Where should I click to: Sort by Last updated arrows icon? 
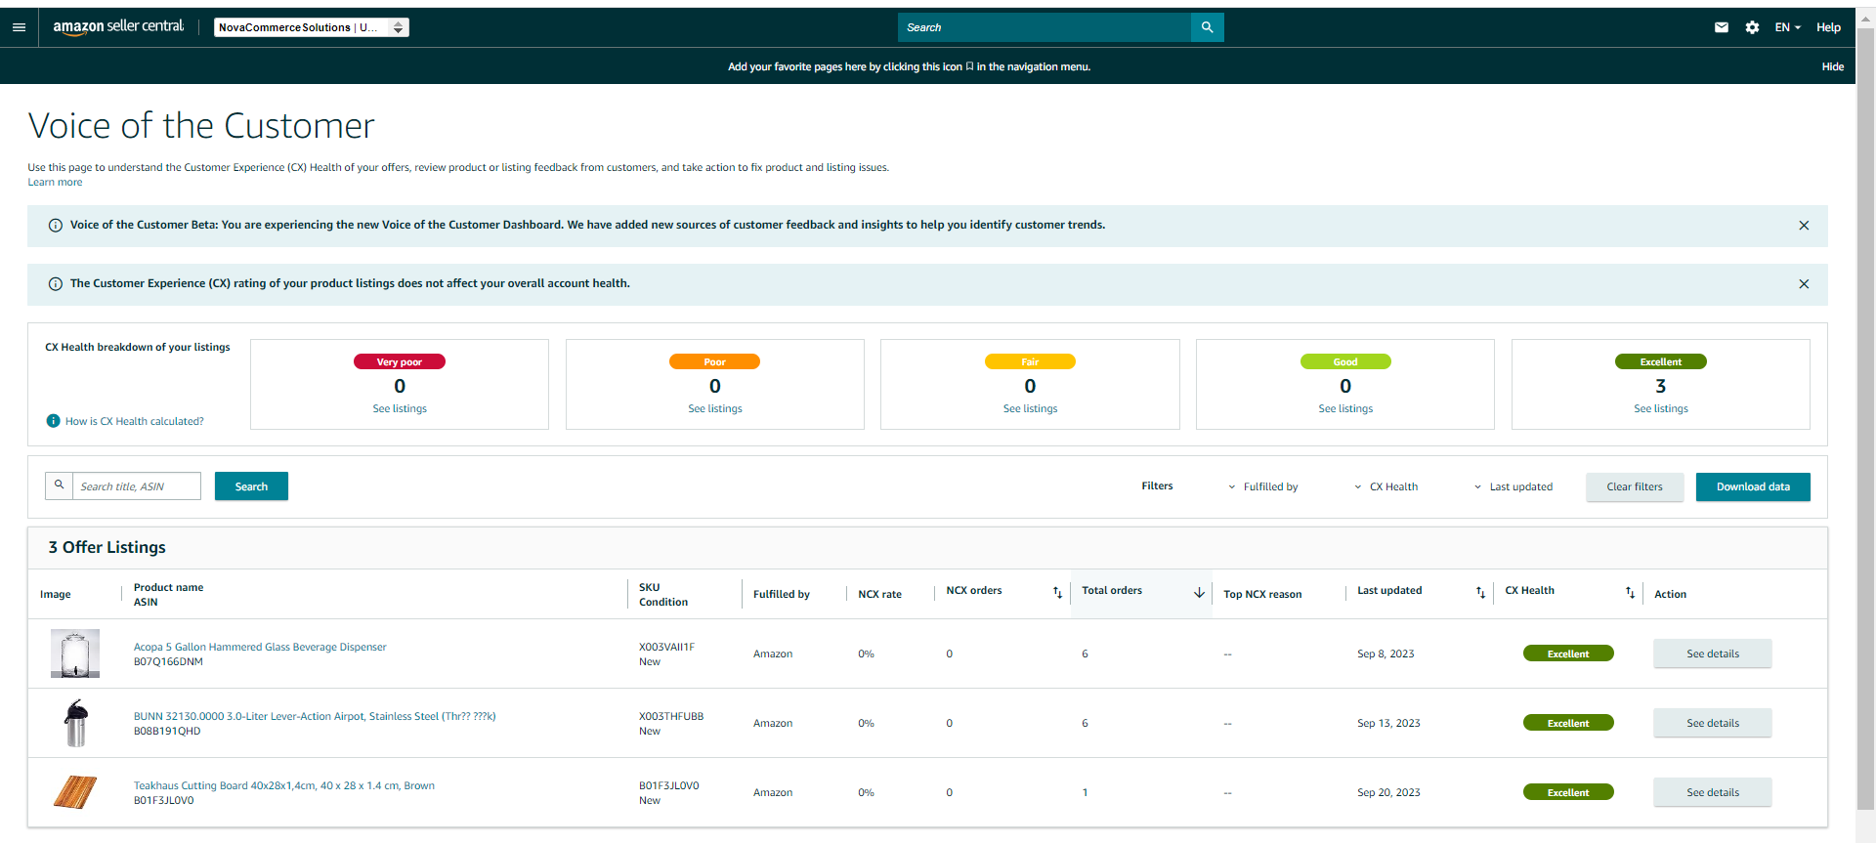tap(1480, 592)
